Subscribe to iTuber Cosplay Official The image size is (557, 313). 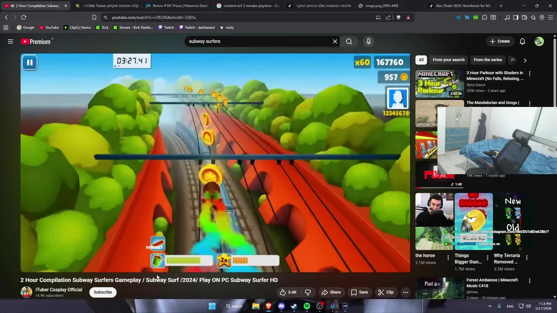click(103, 292)
